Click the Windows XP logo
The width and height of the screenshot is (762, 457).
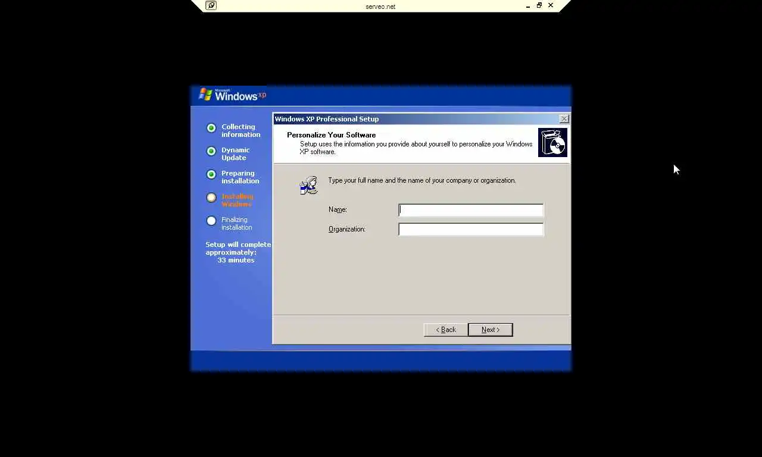click(232, 95)
